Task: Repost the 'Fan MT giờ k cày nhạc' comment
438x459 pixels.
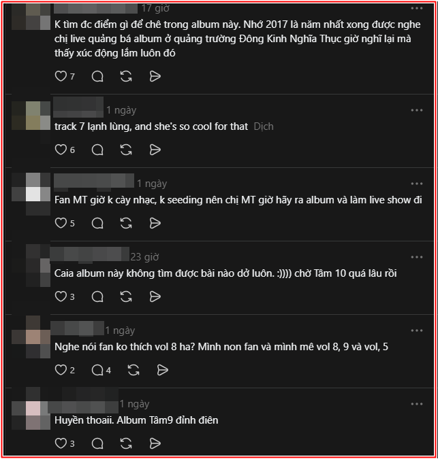Action: 126,223
